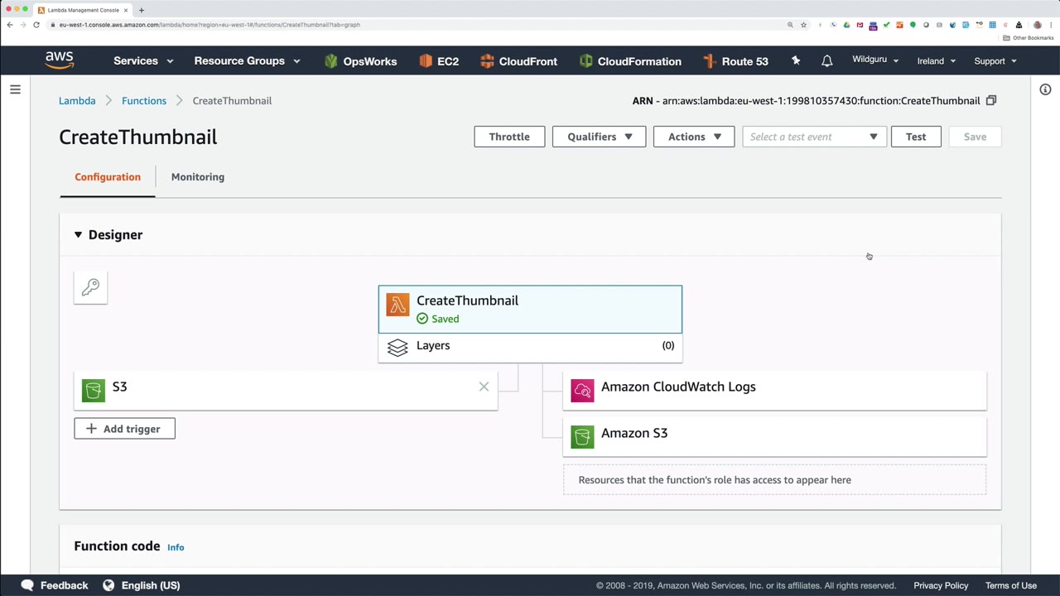Click the Saved status text

446,319
